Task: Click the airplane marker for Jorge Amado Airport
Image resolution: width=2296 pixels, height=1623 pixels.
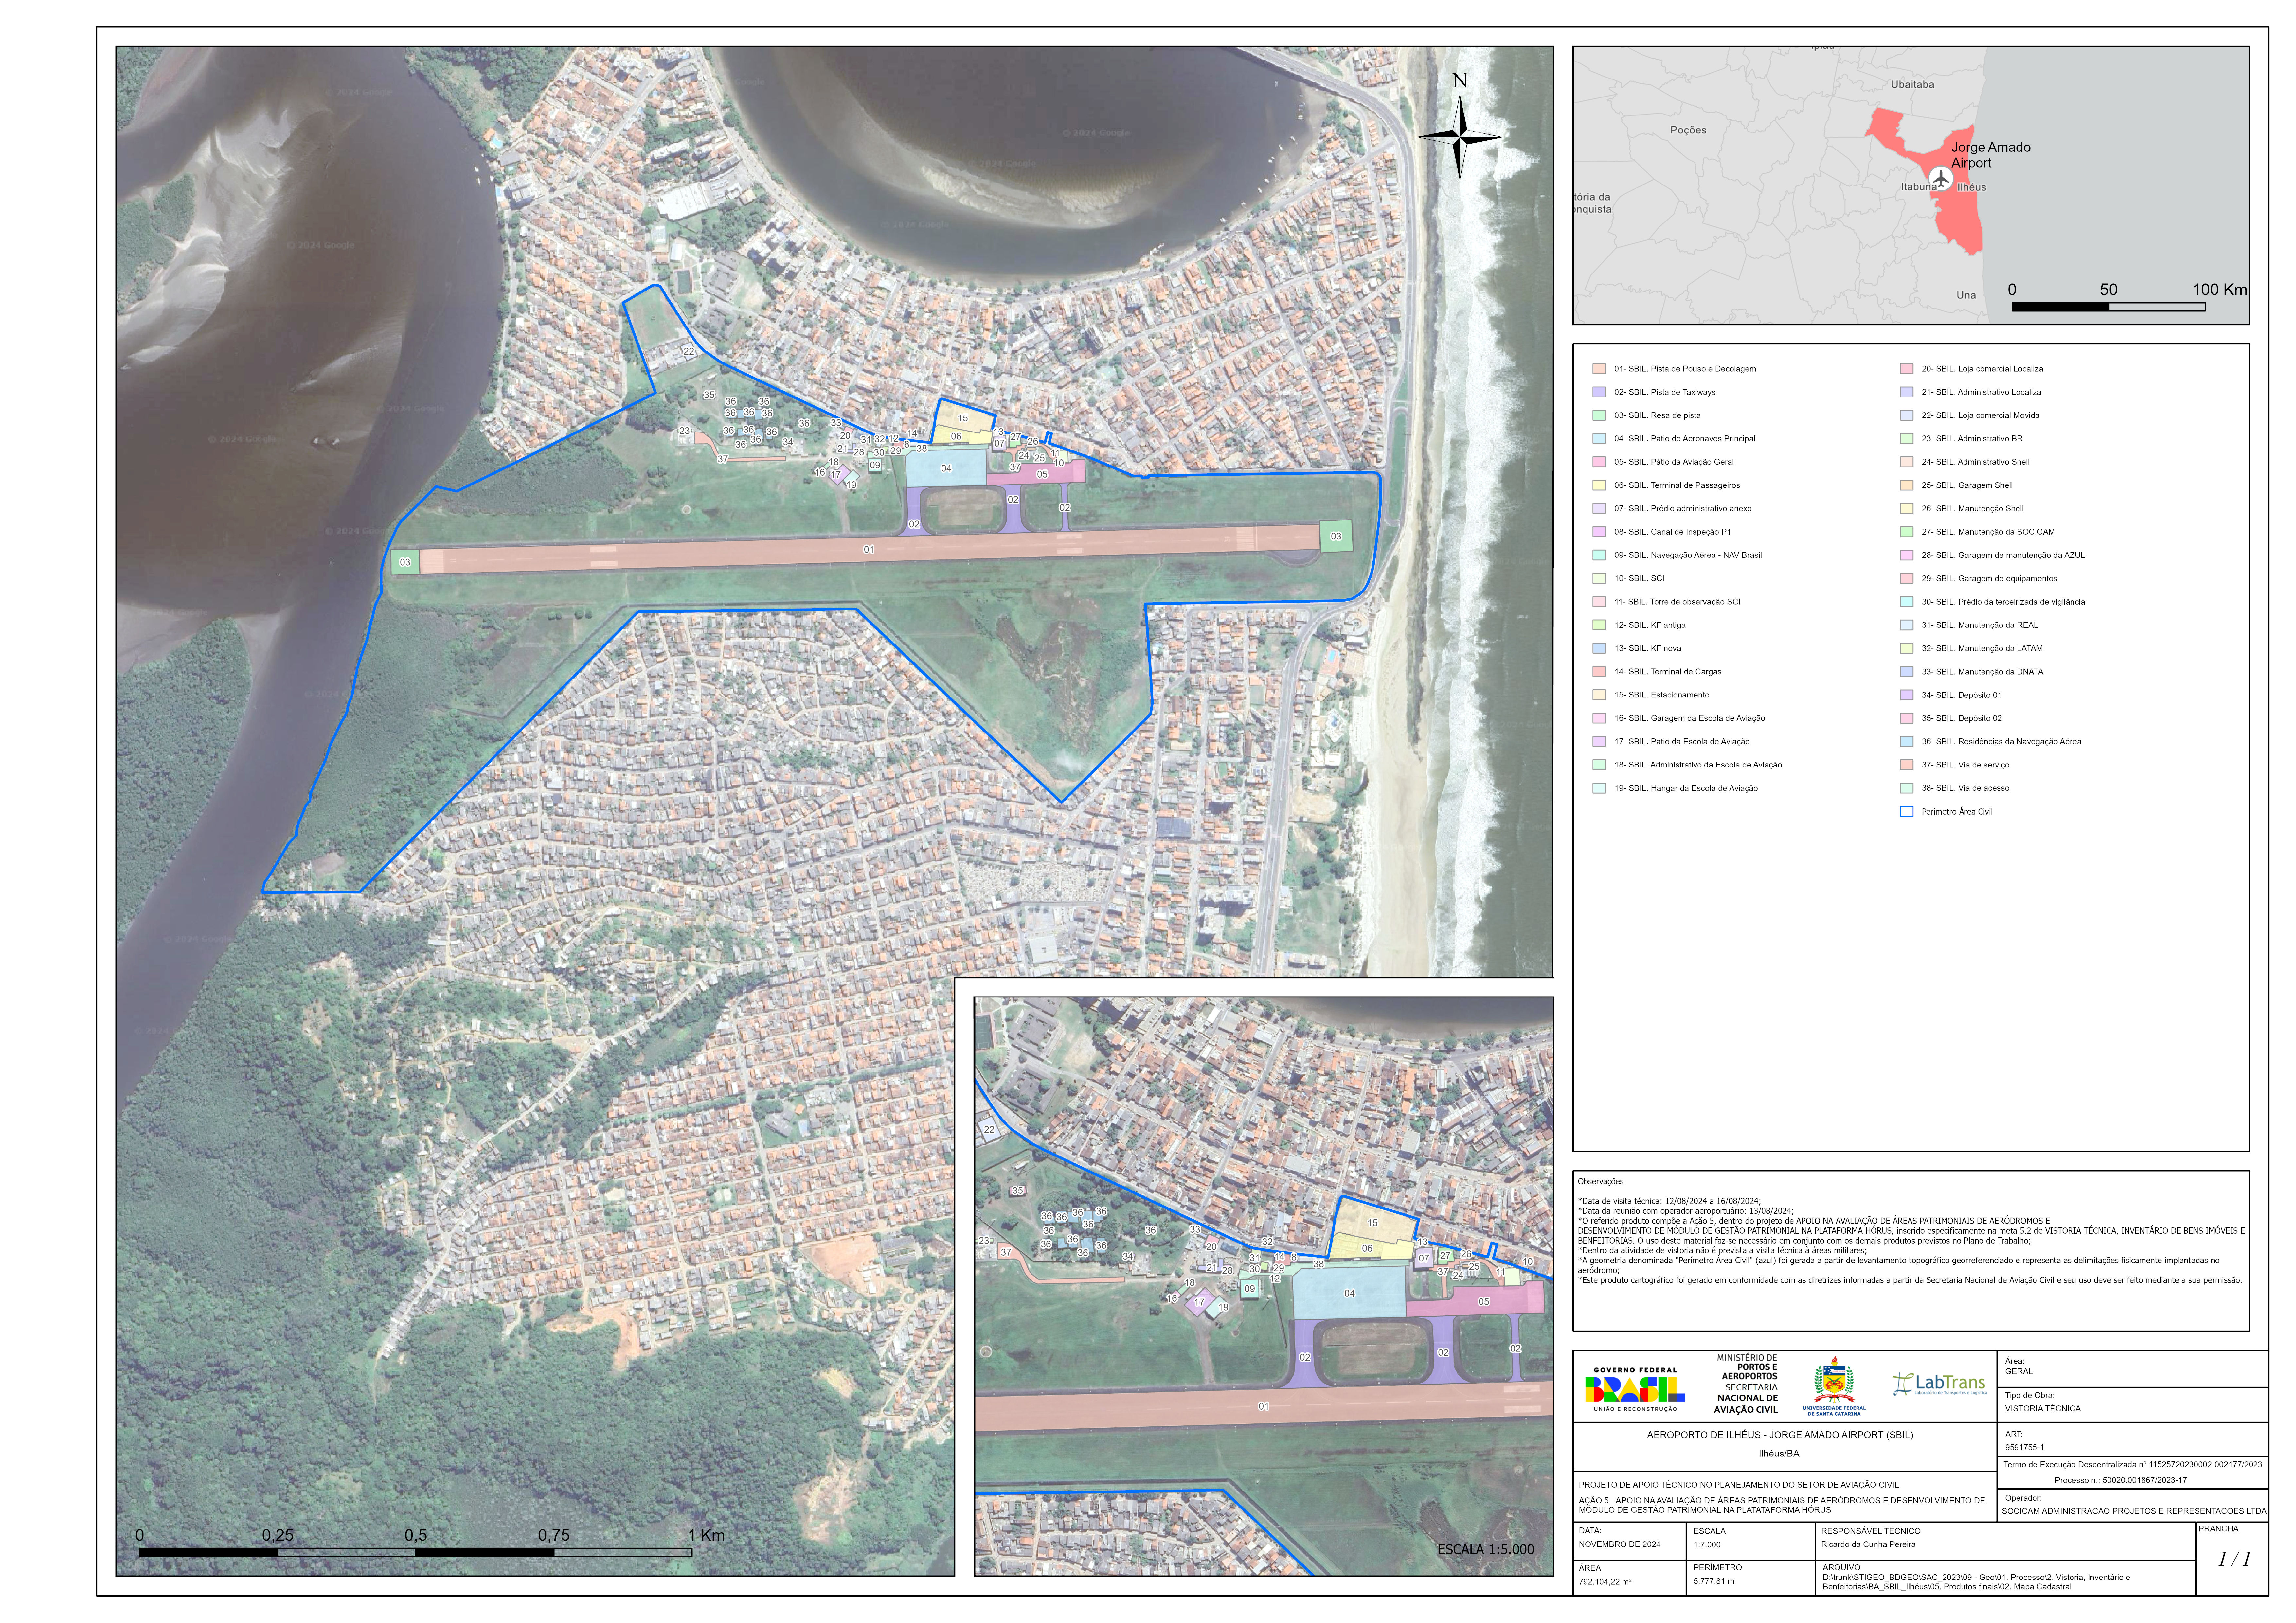Action: point(1941,179)
